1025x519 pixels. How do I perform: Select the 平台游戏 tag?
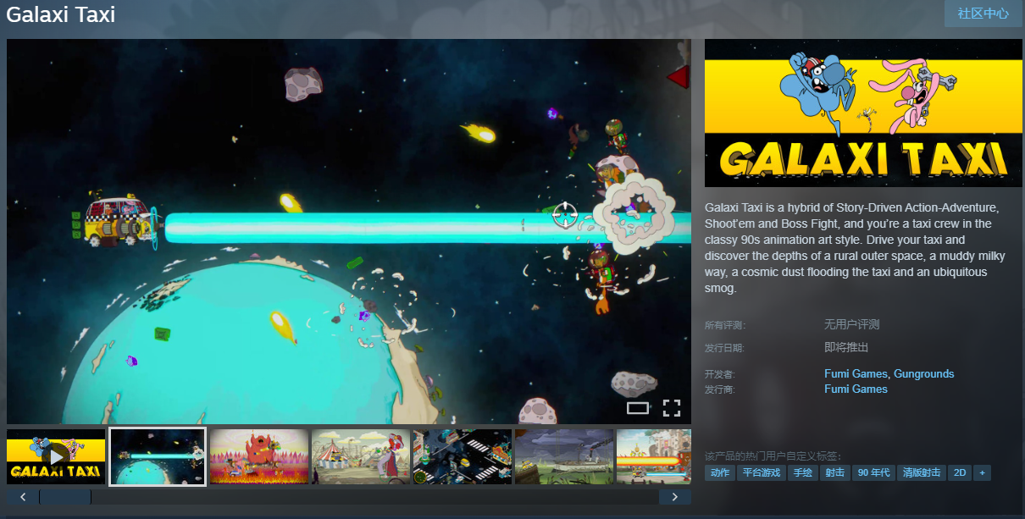[x=761, y=472]
